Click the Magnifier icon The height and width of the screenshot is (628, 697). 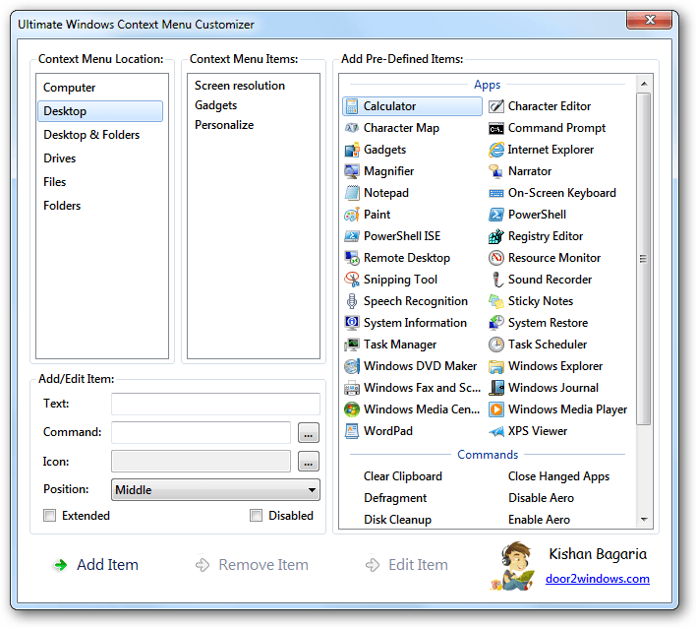click(x=352, y=171)
